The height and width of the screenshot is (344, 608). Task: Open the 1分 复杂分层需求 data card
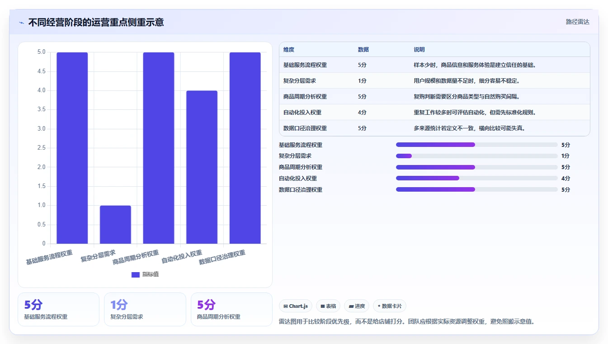point(145,309)
